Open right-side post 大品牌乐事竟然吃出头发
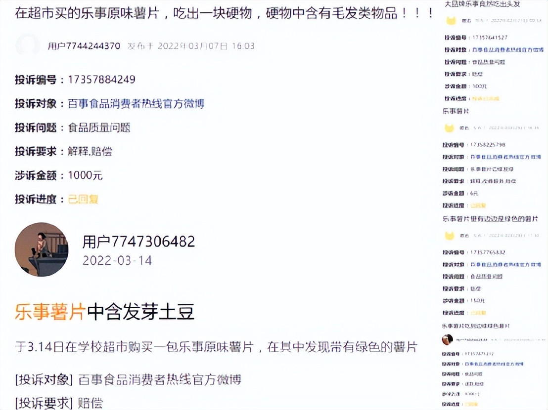548x410 pixels. click(482, 4)
